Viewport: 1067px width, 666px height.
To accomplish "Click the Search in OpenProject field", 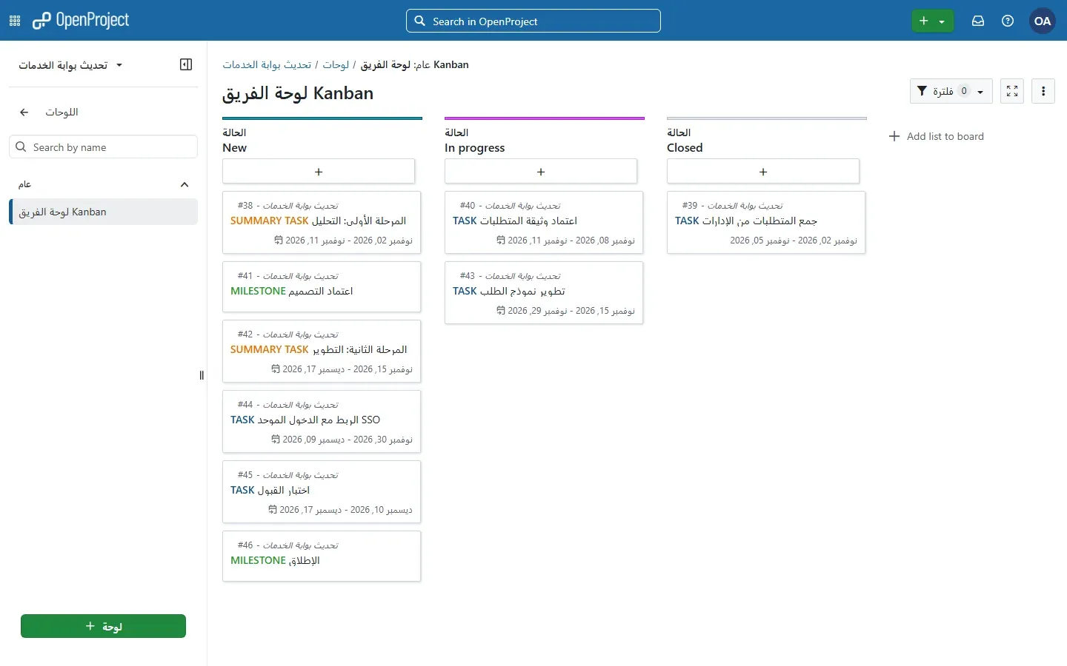I will [533, 21].
